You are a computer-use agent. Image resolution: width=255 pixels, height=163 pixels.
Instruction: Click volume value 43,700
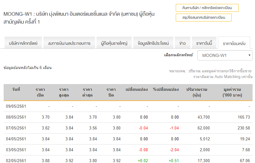[x=204, y=117]
